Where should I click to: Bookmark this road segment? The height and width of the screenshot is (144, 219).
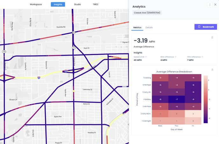click(x=206, y=27)
